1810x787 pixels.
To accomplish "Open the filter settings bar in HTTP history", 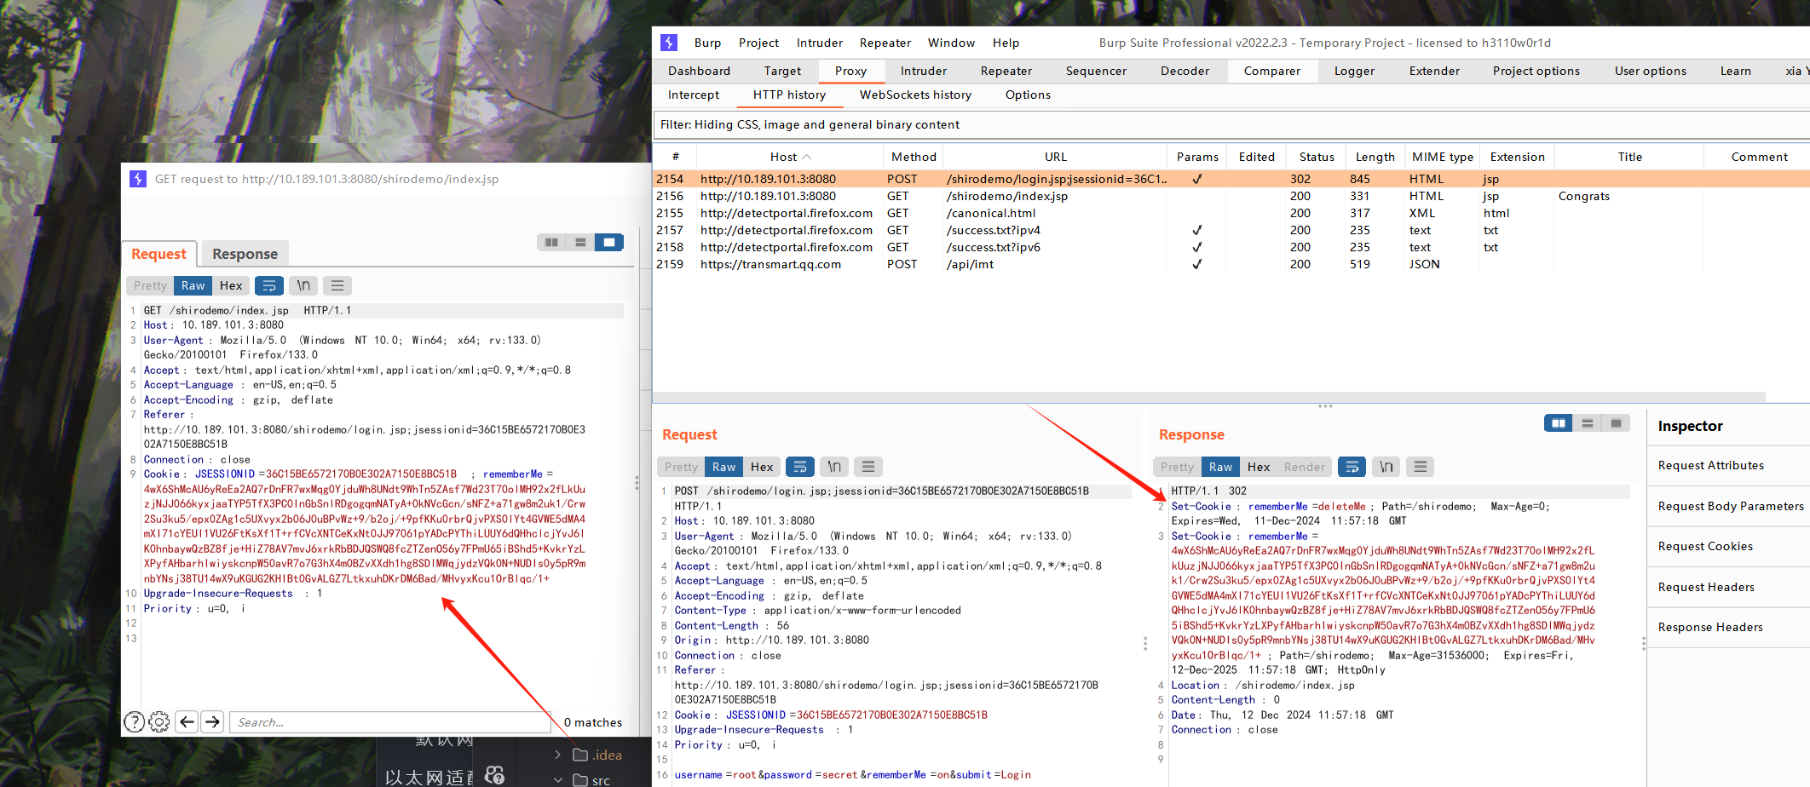I will (1231, 124).
